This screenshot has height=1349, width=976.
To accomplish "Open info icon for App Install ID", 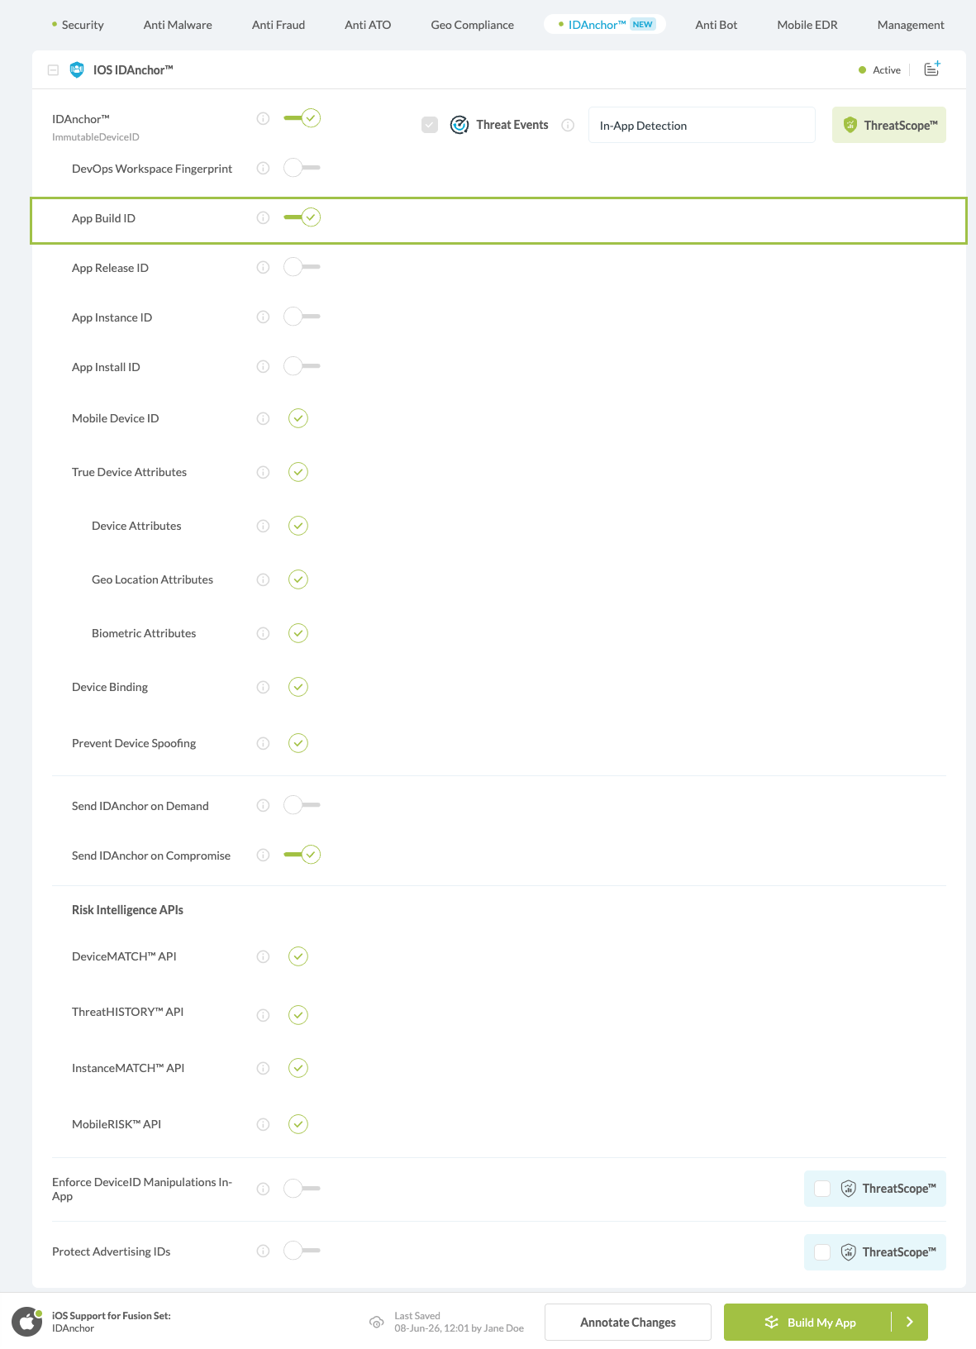I will tap(263, 366).
